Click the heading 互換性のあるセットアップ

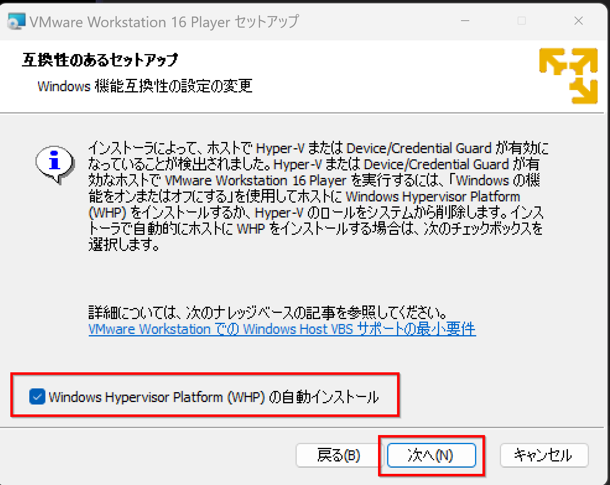[x=100, y=60]
